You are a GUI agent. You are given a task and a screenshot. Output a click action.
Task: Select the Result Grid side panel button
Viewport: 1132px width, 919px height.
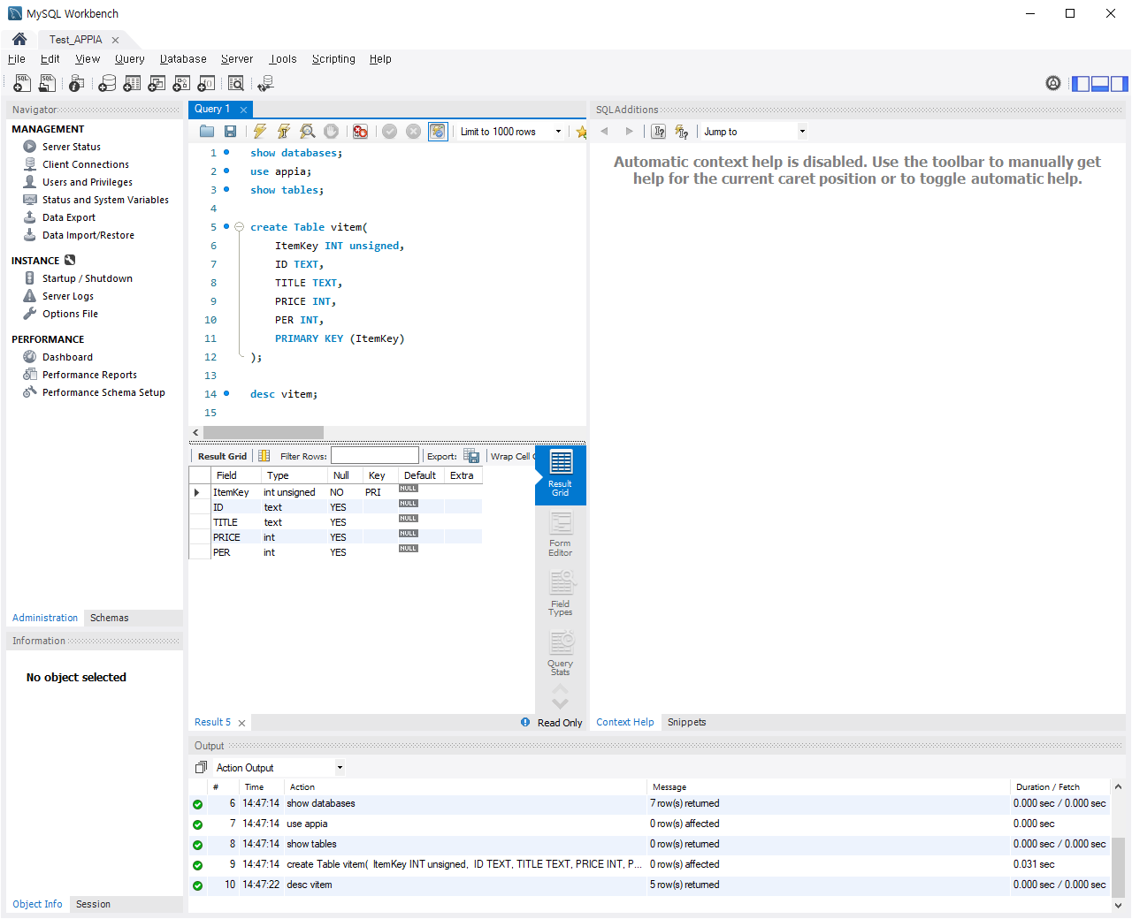pos(561,475)
